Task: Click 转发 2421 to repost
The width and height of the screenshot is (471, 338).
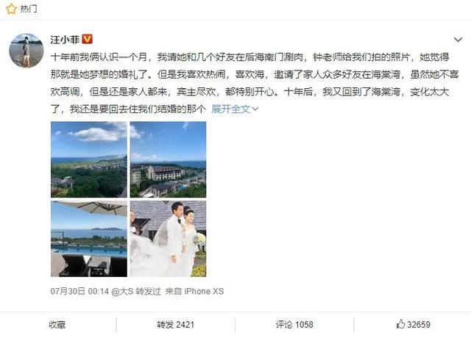Action: pyautogui.click(x=175, y=325)
